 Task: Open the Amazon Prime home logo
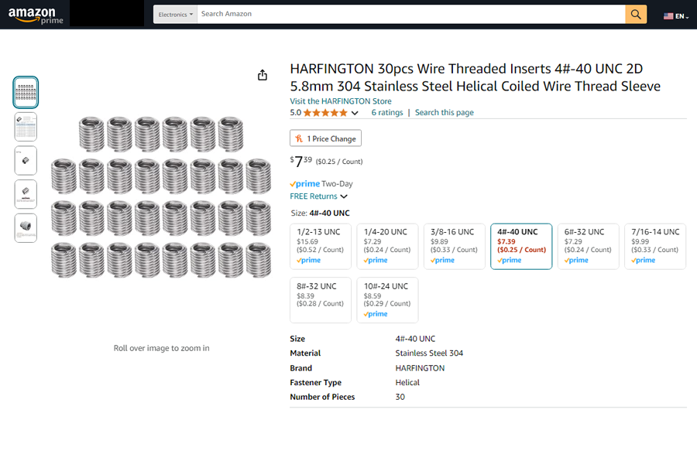36,15
